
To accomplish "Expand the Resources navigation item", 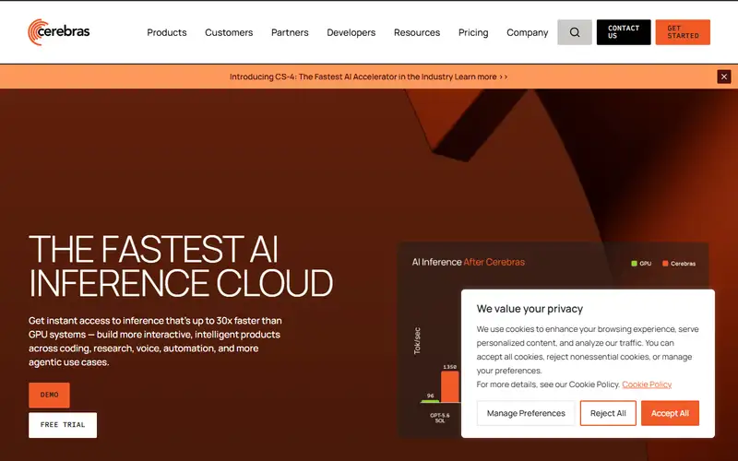I will [417, 32].
